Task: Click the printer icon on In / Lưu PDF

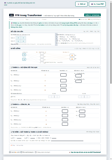Action: (92, 4)
